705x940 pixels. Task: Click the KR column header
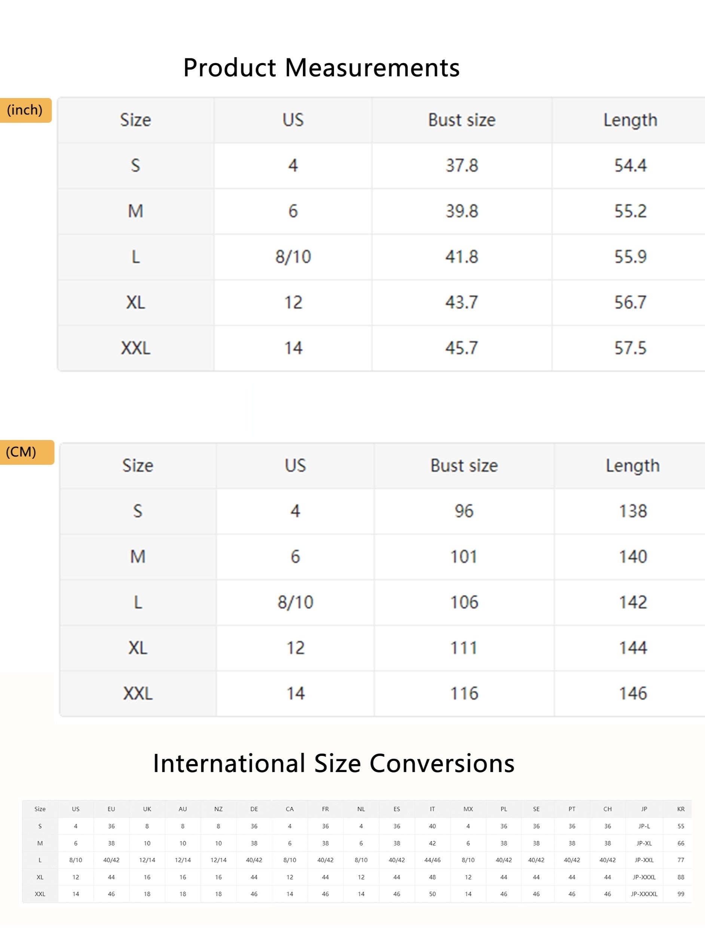(x=681, y=809)
